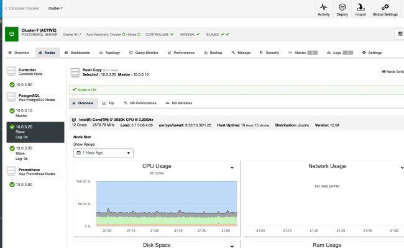Expand the CPU Usage chart chevron
This screenshot has height=248, width=404.
click(232, 167)
